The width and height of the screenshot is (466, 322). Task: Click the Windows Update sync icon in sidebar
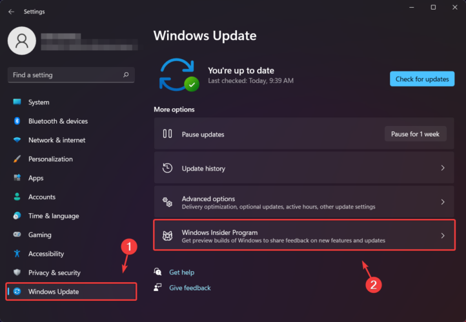[17, 292]
